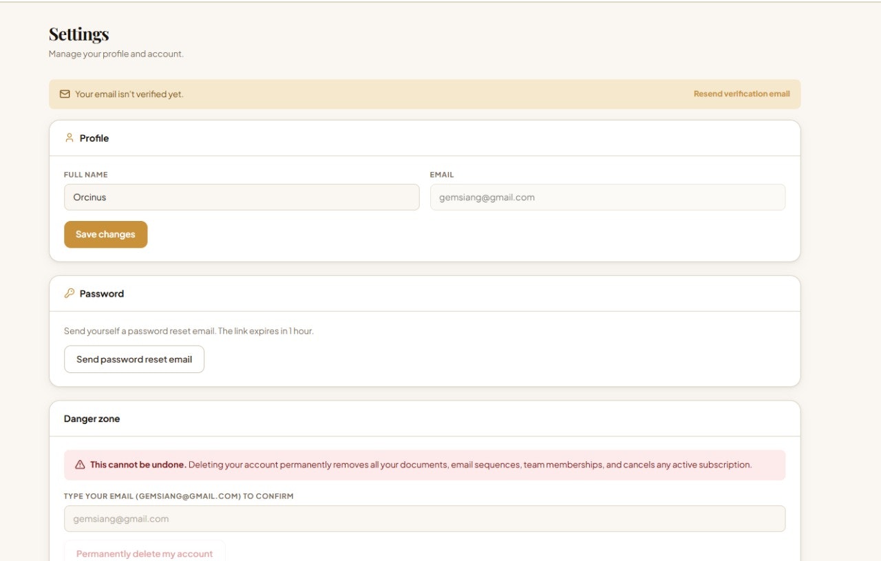Focus the Full Name field containing Orcinus

tap(242, 197)
